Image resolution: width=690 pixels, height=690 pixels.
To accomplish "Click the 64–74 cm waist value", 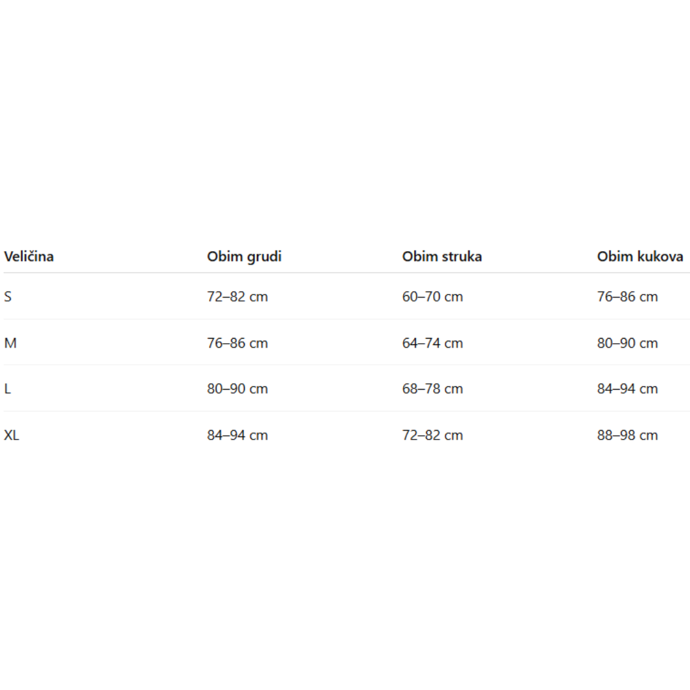I will [x=433, y=343].
